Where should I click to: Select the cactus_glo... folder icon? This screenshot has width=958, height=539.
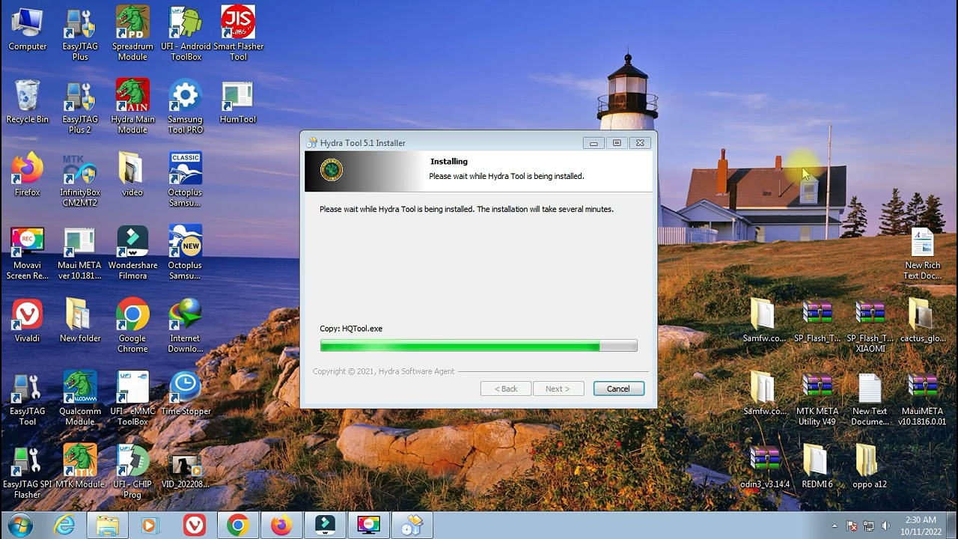click(922, 321)
